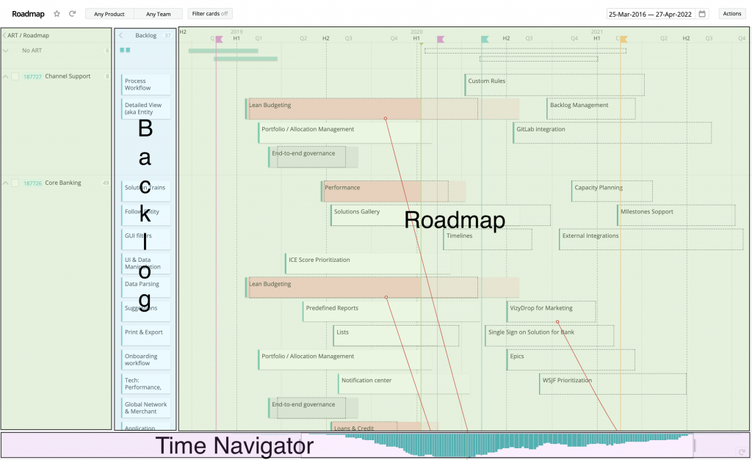Open the GitLab integration roadmap card
Image resolution: width=752 pixels, height=460 pixels.
(612, 133)
